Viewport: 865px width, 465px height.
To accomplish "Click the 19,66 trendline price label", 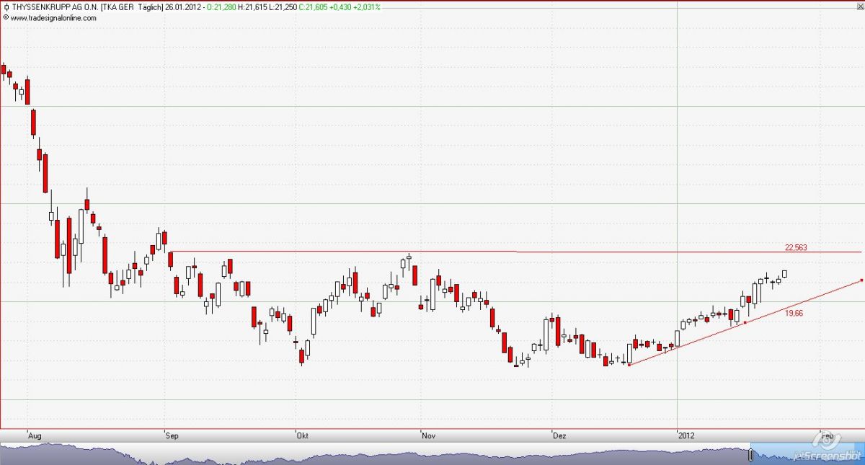I will point(794,313).
